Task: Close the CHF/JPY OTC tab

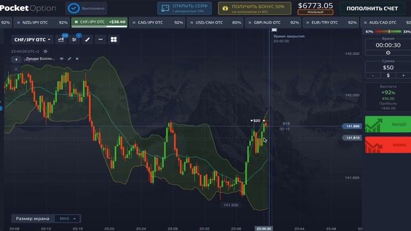Action: 76,22
